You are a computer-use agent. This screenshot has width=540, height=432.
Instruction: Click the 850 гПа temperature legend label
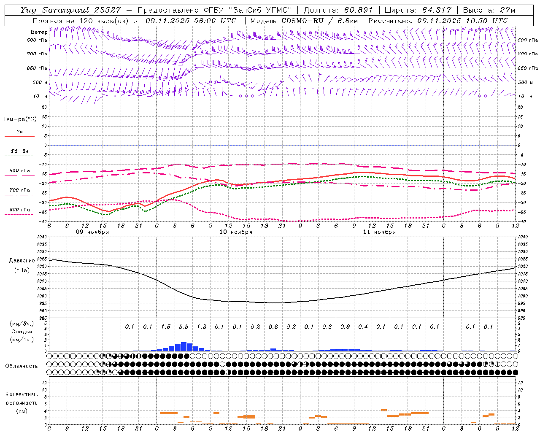pos(20,171)
